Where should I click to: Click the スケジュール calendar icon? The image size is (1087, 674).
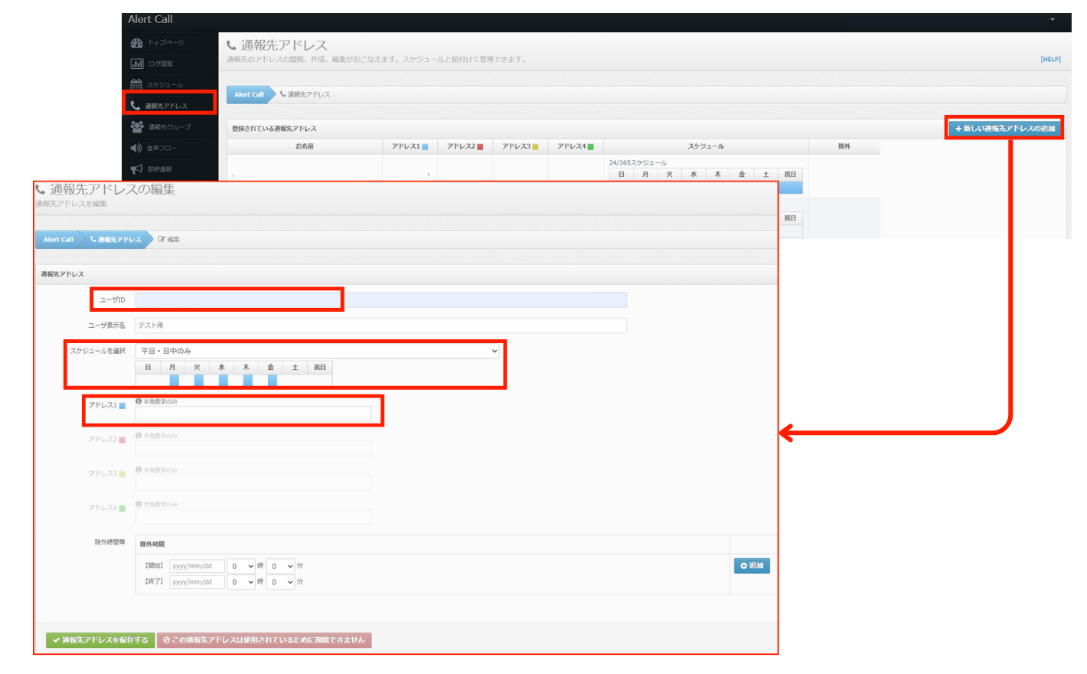click(136, 84)
